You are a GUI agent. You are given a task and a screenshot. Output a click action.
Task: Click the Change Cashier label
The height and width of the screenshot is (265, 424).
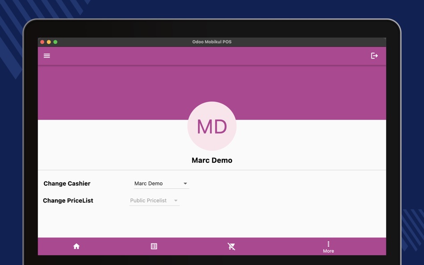67,184
